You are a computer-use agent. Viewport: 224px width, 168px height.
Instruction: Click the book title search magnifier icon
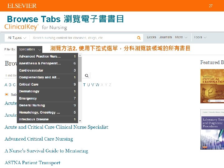coord(86,76)
